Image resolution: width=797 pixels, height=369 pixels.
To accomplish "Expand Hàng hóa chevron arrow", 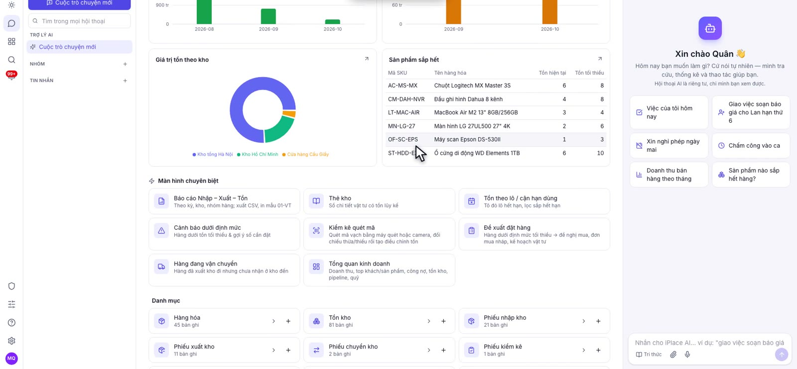I will (x=273, y=321).
